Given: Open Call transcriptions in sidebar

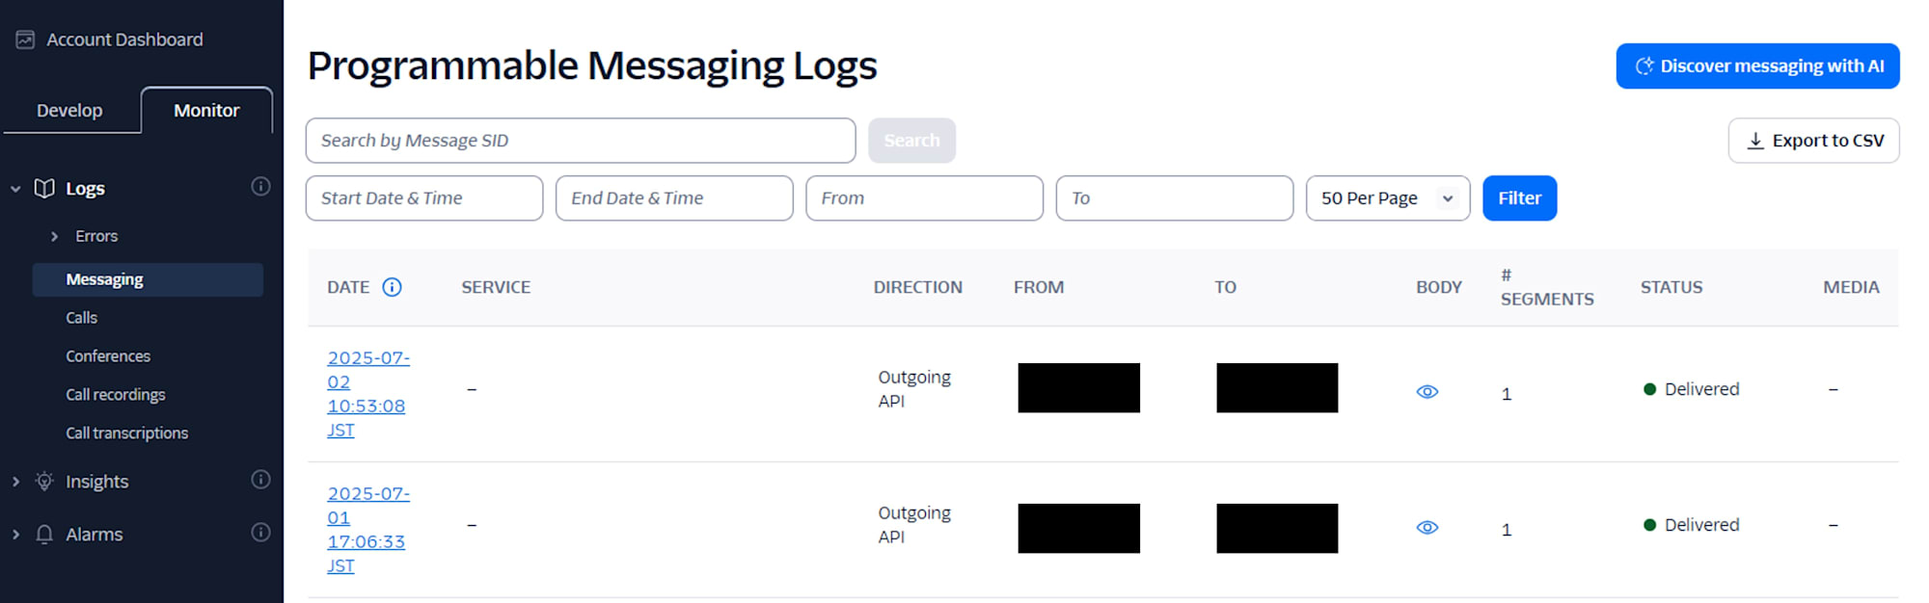Looking at the screenshot, I should coord(126,433).
